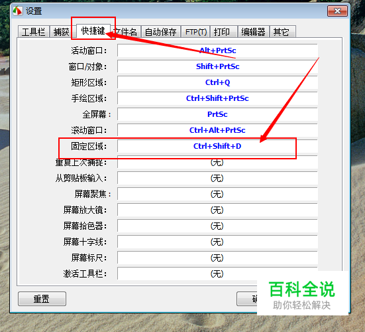365x332 pixels.
Task: Open the 编辑器 tab
Action: point(253,32)
